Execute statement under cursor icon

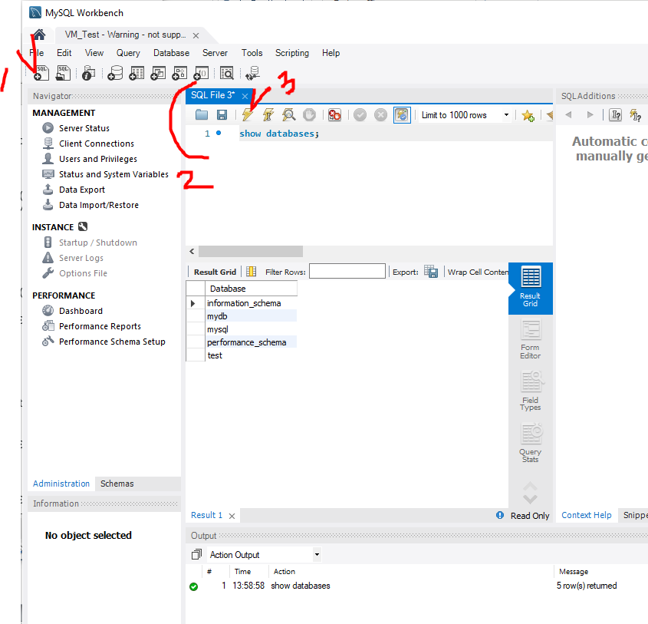268,114
